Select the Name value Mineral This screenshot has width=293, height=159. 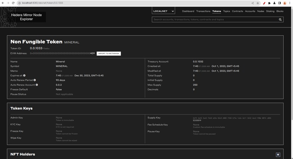(60, 61)
